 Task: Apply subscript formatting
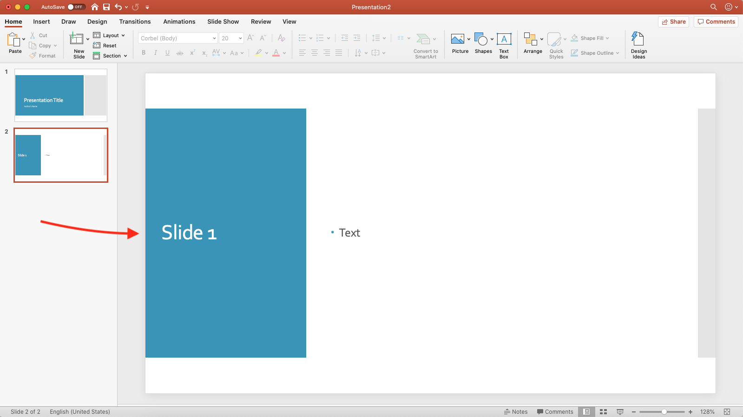click(204, 53)
